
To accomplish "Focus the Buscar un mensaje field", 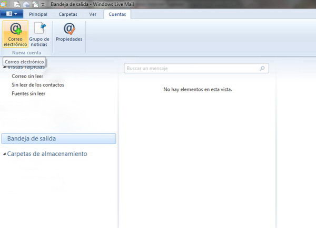I will [196, 69].
